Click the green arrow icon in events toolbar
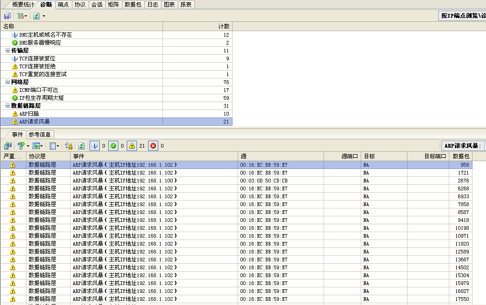 point(35,146)
